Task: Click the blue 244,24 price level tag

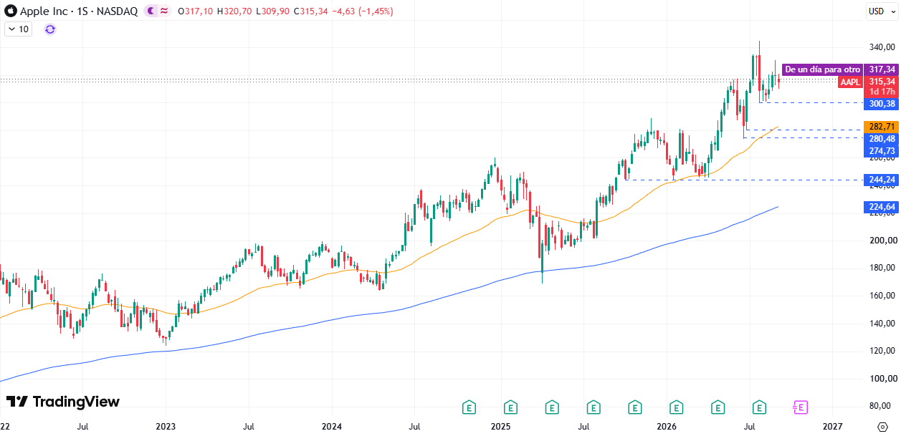Action: click(882, 180)
